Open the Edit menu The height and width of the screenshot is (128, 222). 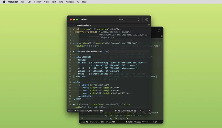tap(29, 2)
